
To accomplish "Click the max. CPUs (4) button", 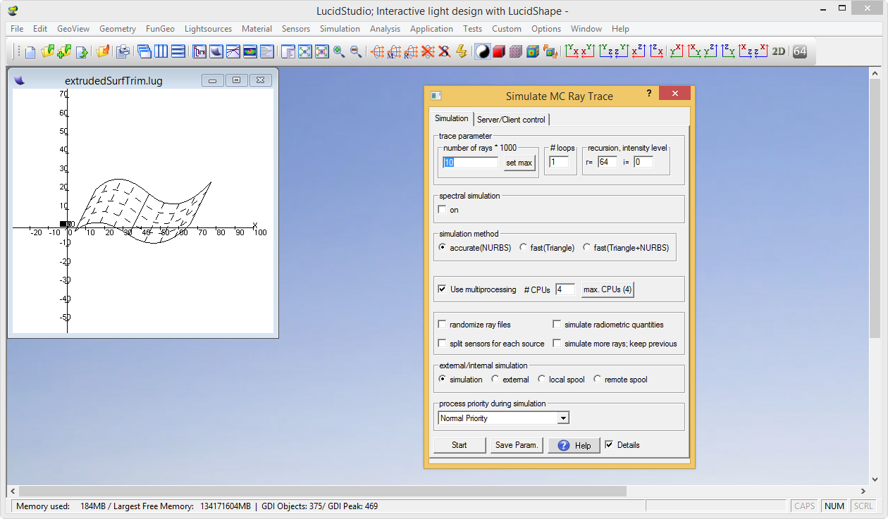I will point(608,289).
